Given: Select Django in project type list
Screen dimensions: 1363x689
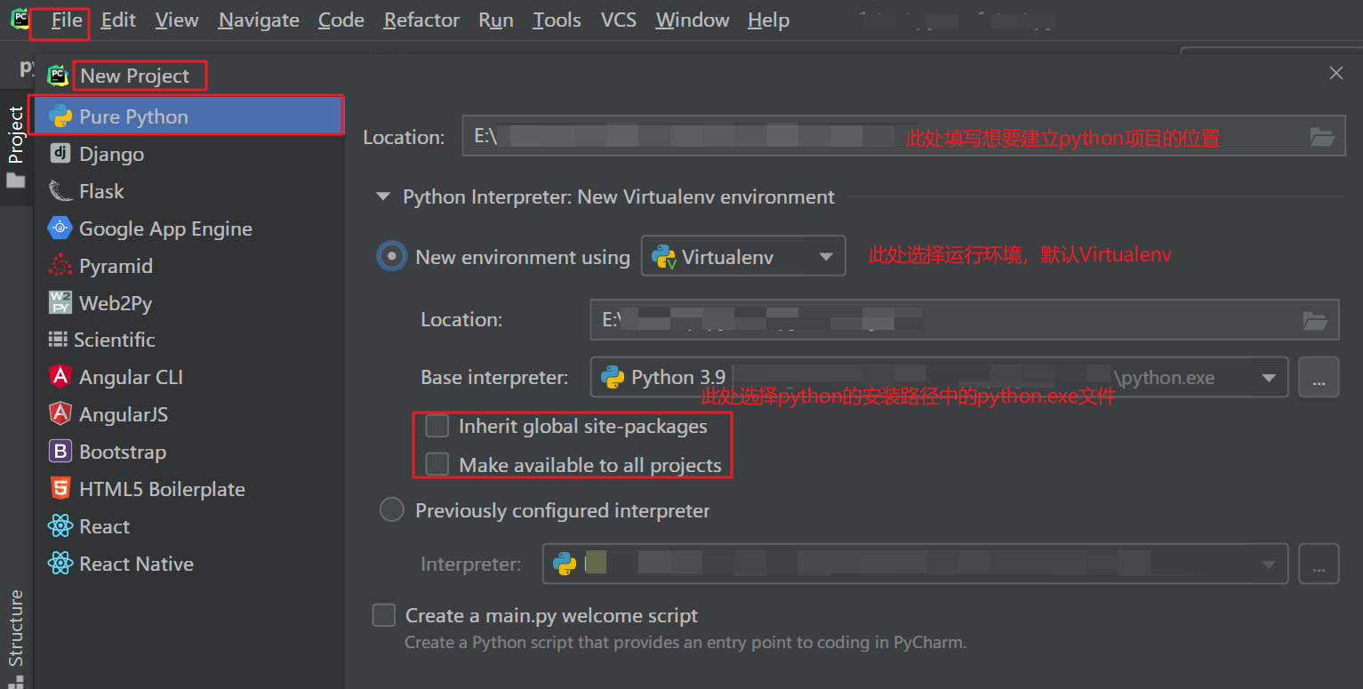Looking at the screenshot, I should (x=188, y=154).
